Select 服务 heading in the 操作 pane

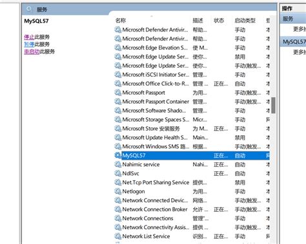(x=288, y=19)
